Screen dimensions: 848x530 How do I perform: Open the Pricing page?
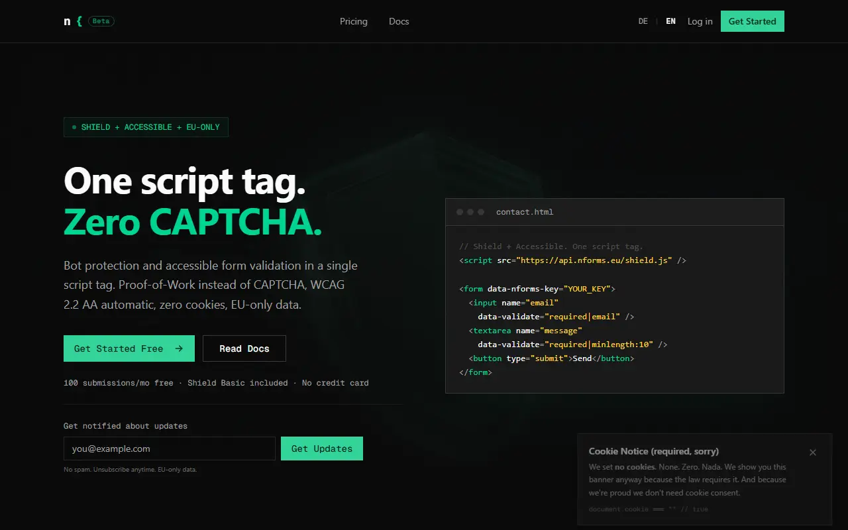354,21
